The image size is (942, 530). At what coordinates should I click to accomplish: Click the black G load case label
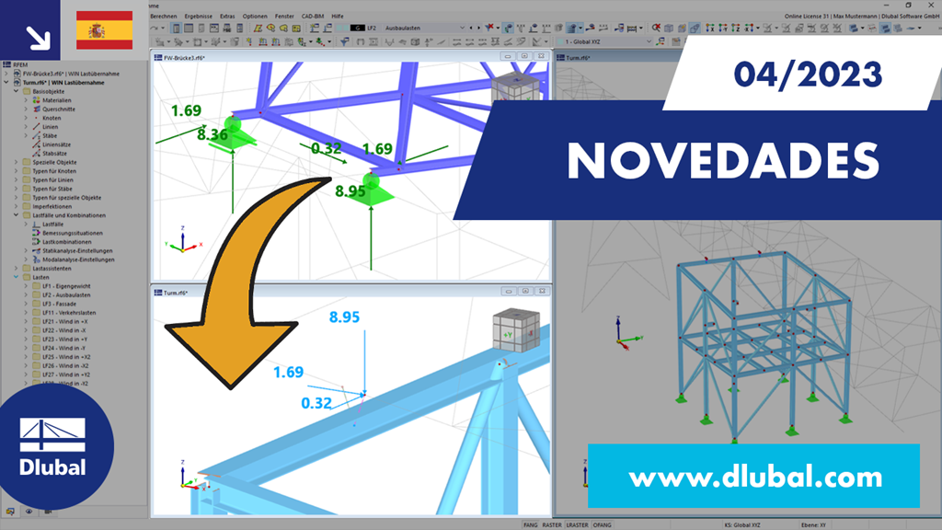(358, 28)
